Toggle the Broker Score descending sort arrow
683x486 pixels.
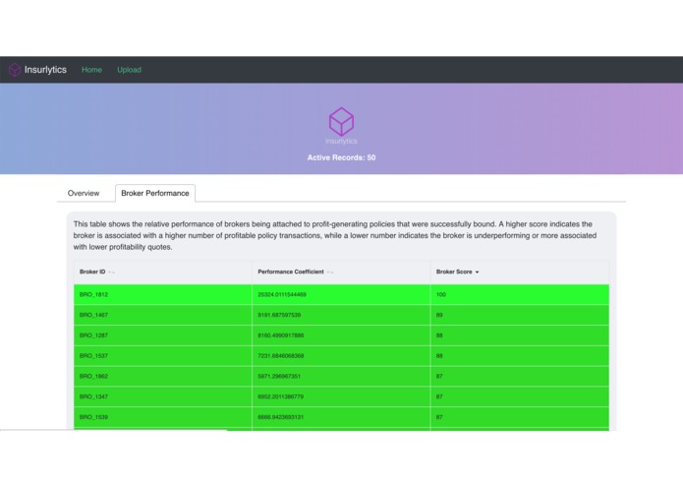tap(477, 272)
